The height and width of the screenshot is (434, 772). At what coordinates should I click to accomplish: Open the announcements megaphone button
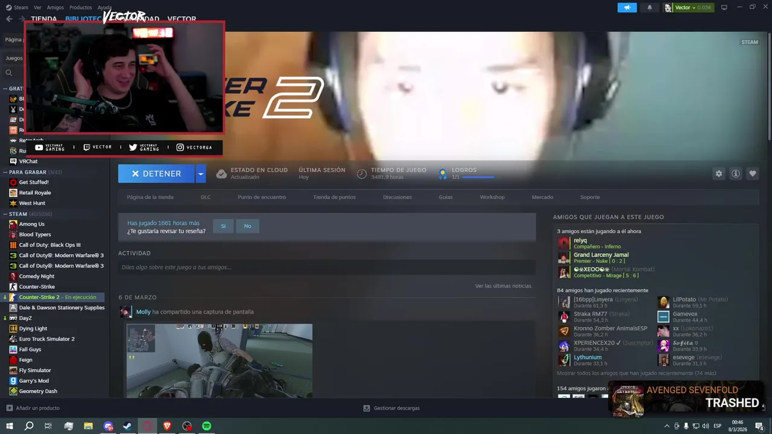[627, 7]
